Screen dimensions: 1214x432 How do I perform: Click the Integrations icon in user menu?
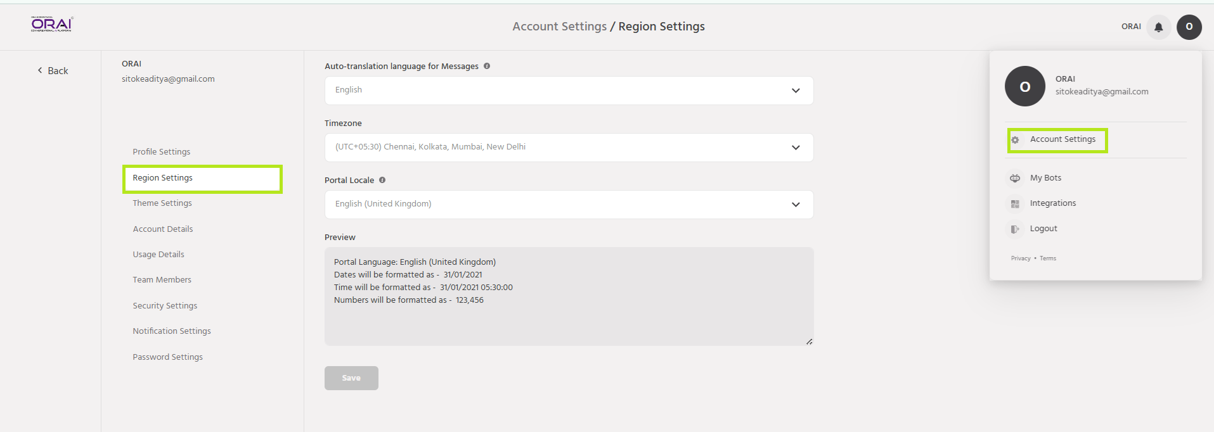1015,203
